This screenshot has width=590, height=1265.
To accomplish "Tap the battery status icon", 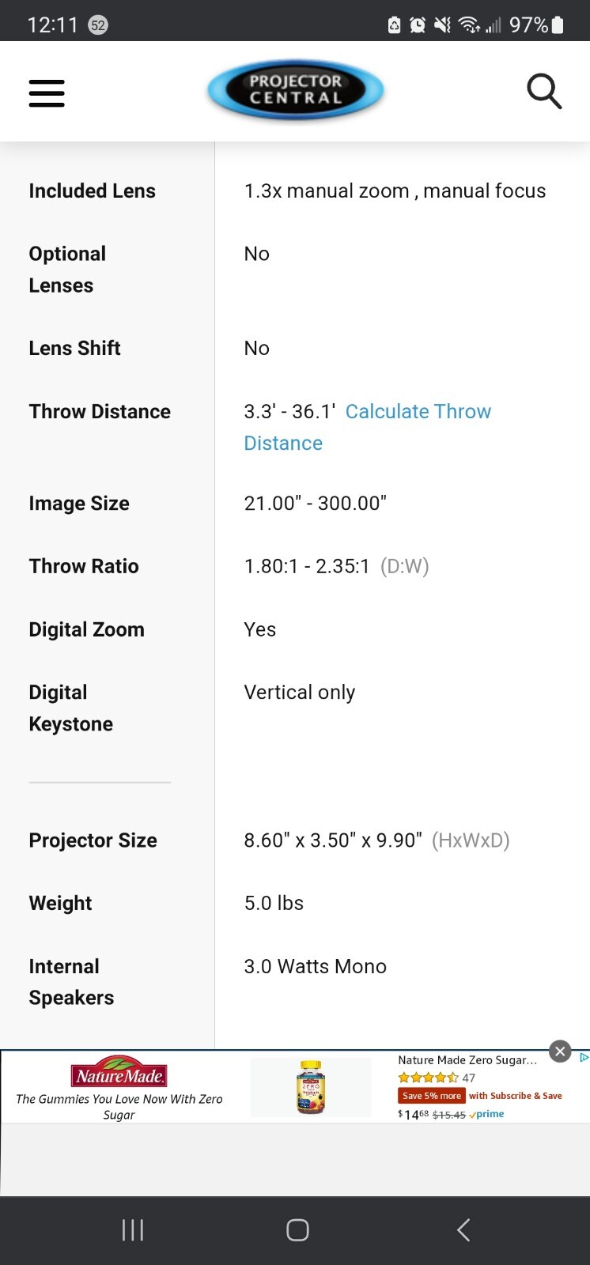I will 558,25.
